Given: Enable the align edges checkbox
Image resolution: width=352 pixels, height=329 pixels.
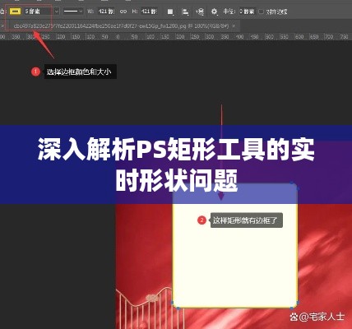Looking at the screenshot, I should [x=261, y=12].
